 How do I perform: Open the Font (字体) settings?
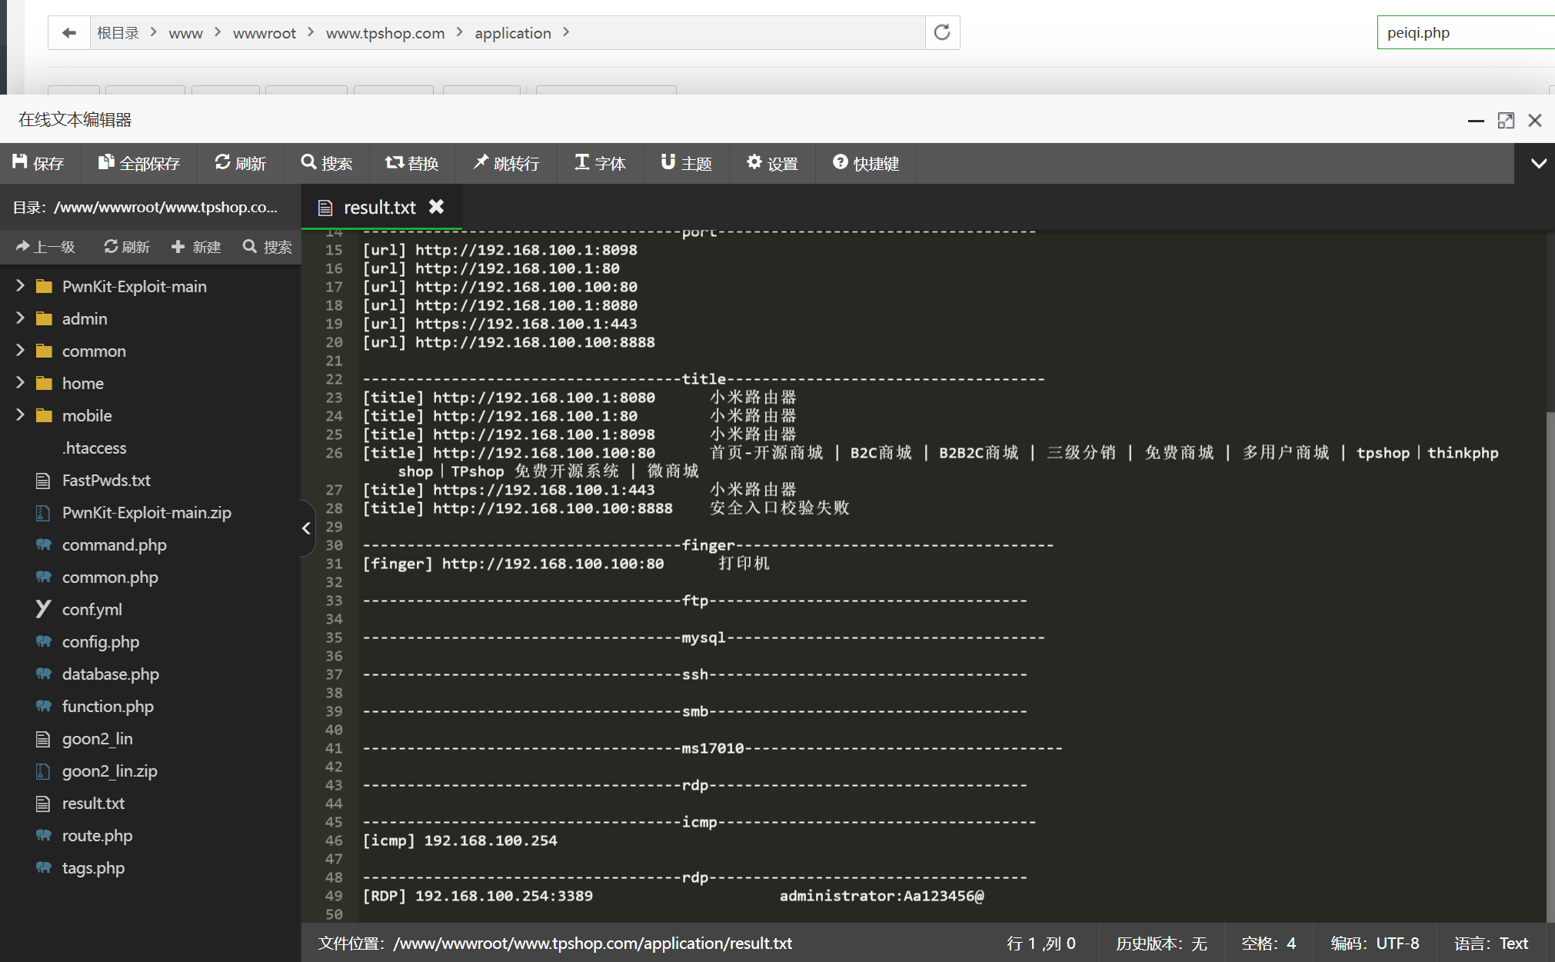[x=582, y=162]
